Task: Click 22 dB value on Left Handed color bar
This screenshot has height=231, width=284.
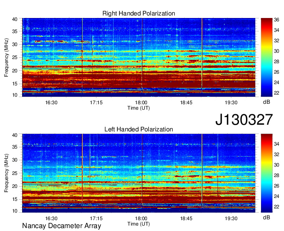Action: 276,207
